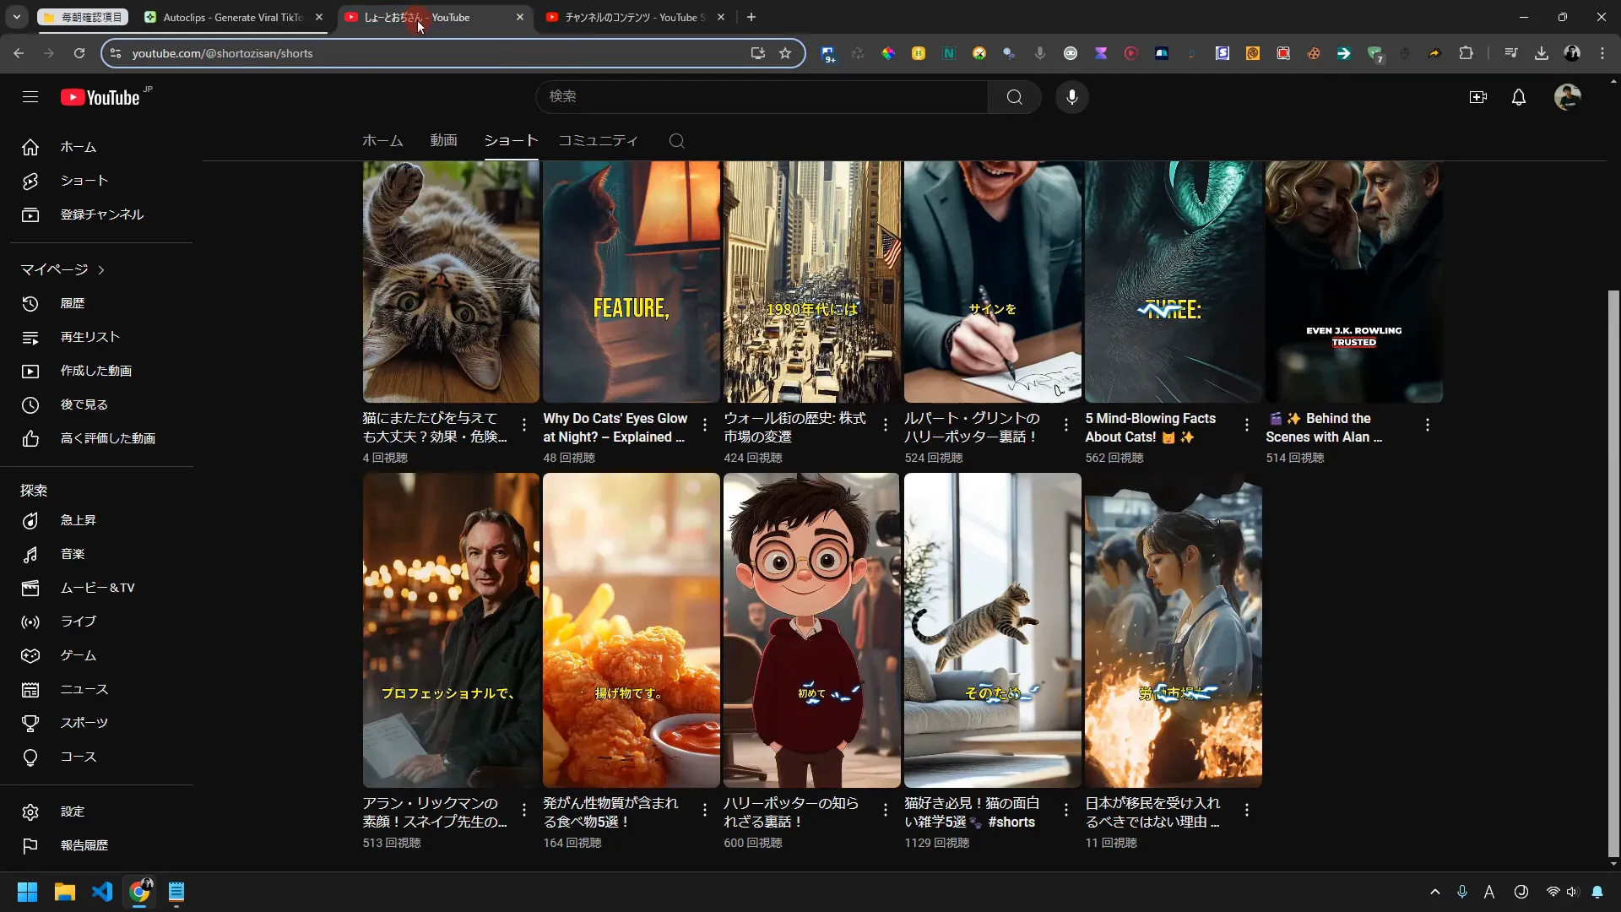Open options menu for ルパート・グリント video
The height and width of the screenshot is (912, 1621).
click(x=1066, y=425)
